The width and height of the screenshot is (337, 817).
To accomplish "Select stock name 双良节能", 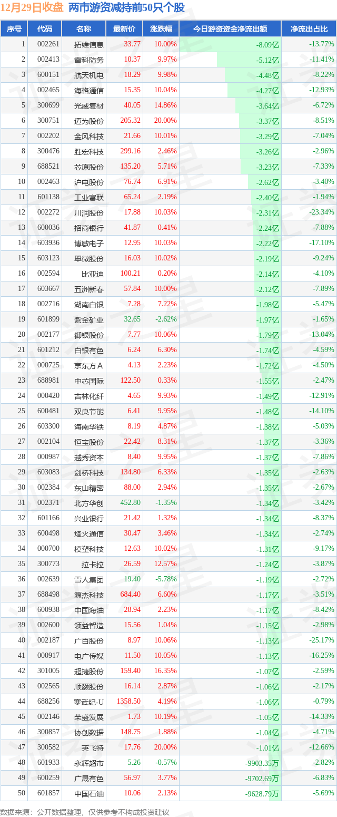I will (90, 411).
